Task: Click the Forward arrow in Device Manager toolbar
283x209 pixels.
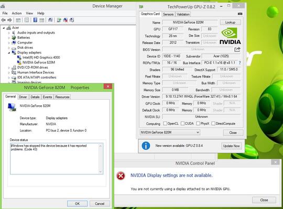Action: pyautogui.click(x=10, y=20)
